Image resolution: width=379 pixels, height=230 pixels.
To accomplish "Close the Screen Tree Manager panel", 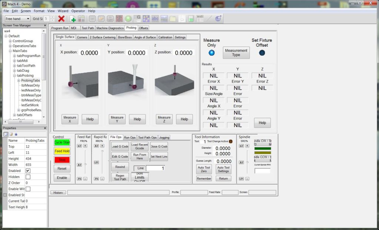I will 45,26.
